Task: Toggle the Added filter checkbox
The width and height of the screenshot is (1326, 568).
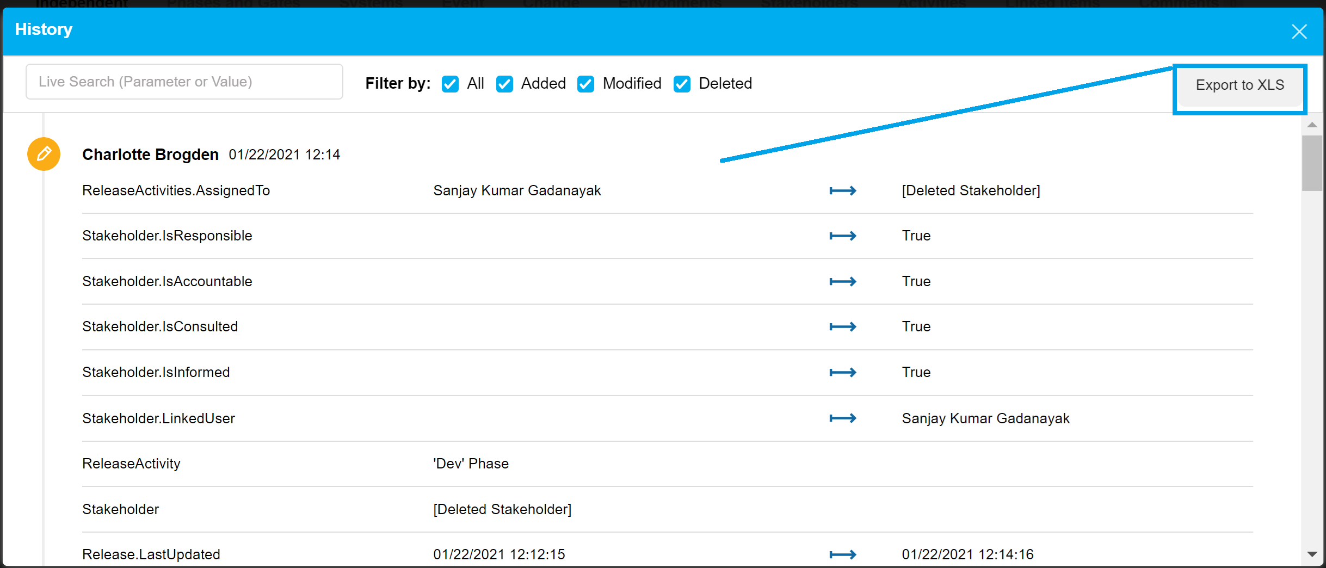Action: (504, 84)
